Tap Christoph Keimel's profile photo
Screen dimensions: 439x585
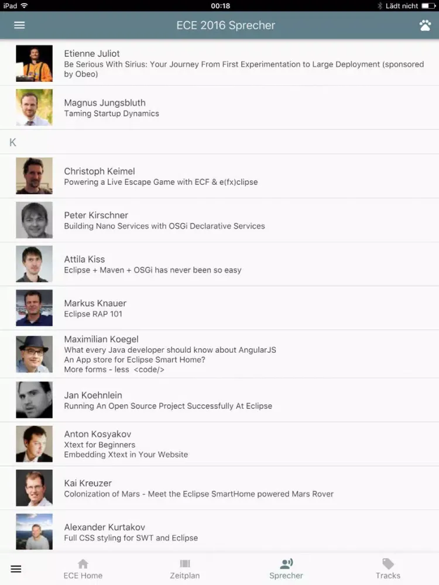click(34, 176)
